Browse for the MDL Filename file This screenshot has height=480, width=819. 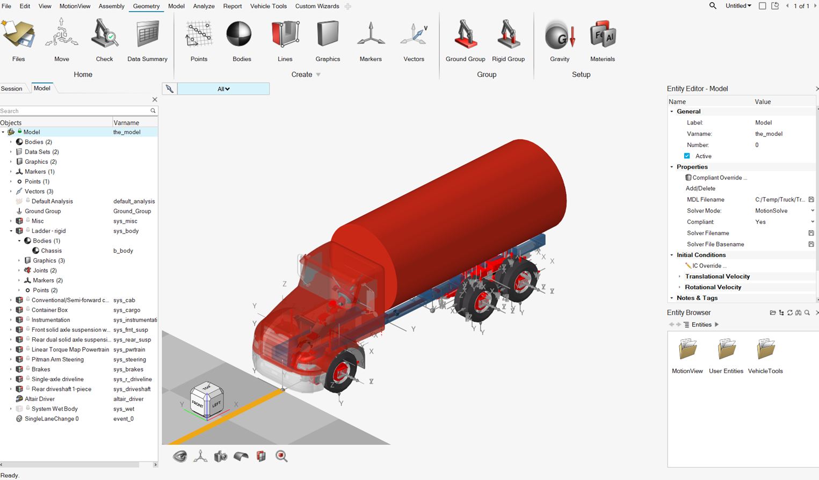tap(811, 200)
